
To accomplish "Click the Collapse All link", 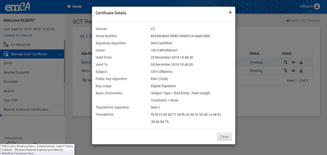I will click(x=11, y=36).
